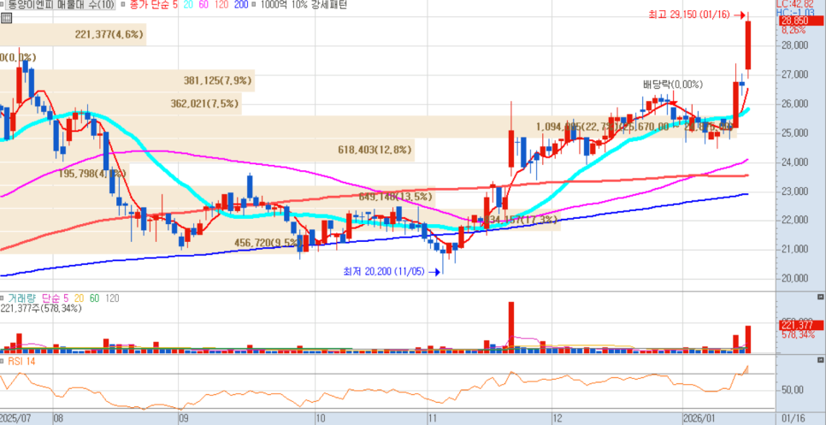Viewport: 826px width, 425px height.
Task: Click the 381,125(7.9%) volume profile bar
Action: pos(127,80)
